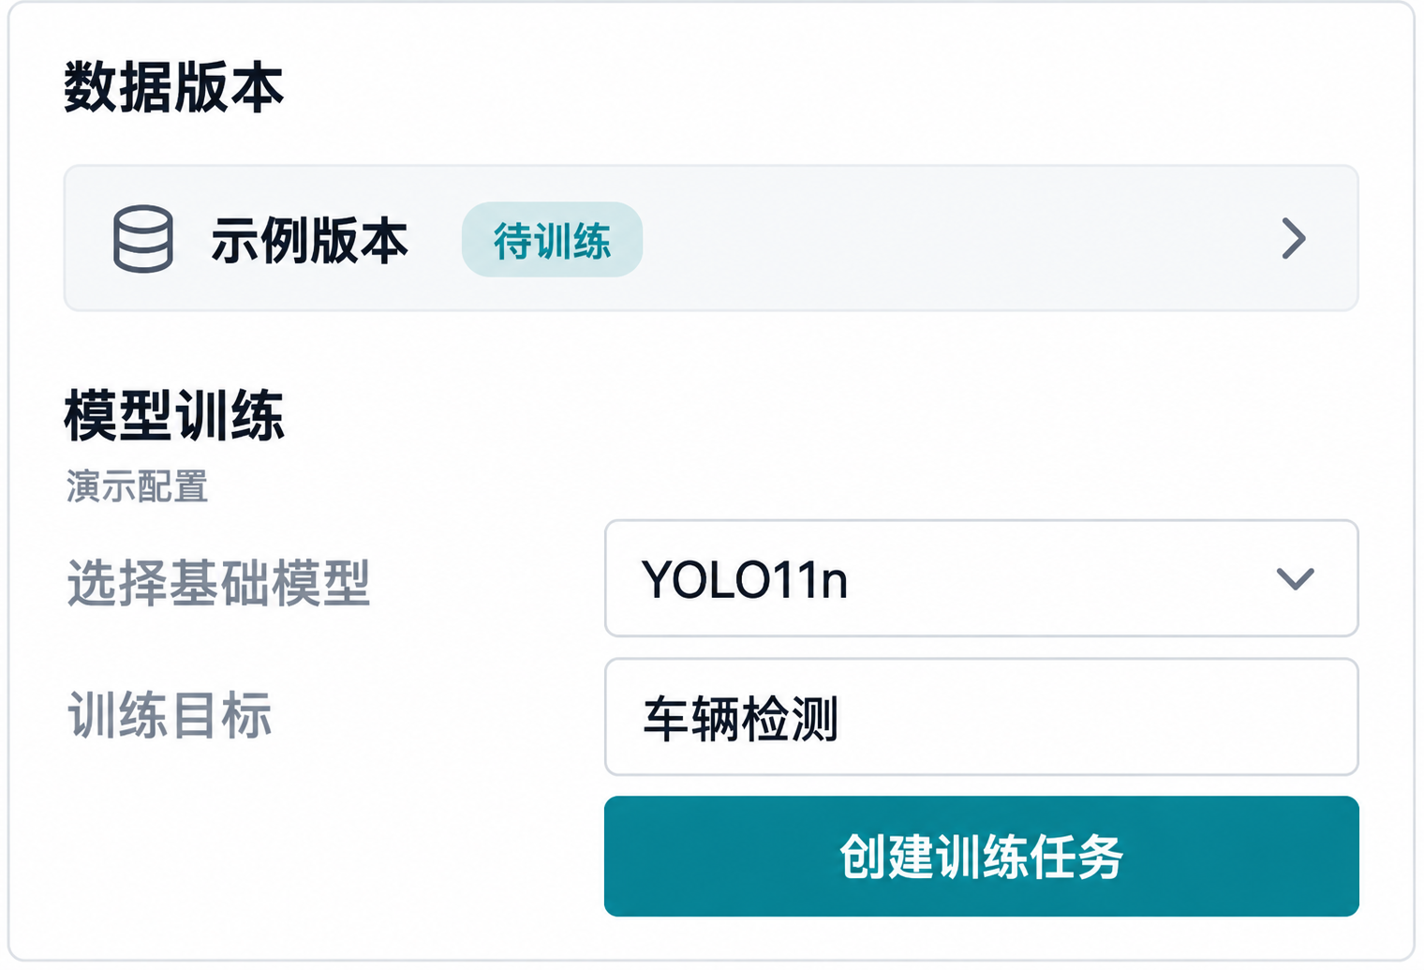The image size is (1424, 970).
Task: Click the empty space in the 示例版本 card
Action: (956, 238)
